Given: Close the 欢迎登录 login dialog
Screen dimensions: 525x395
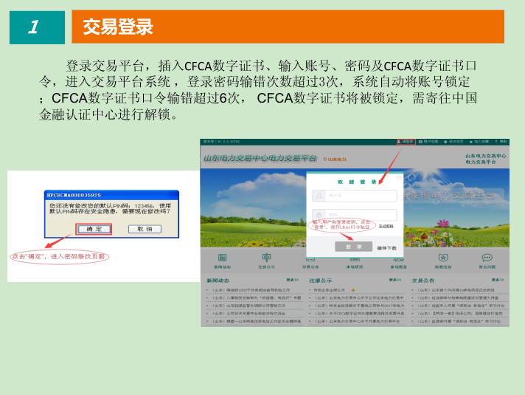Looking at the screenshot, I should tap(400, 178).
